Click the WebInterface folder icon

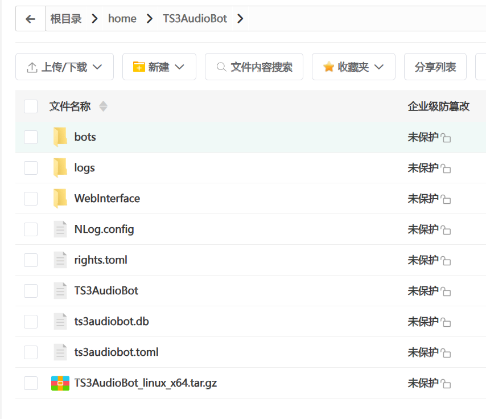coord(60,199)
